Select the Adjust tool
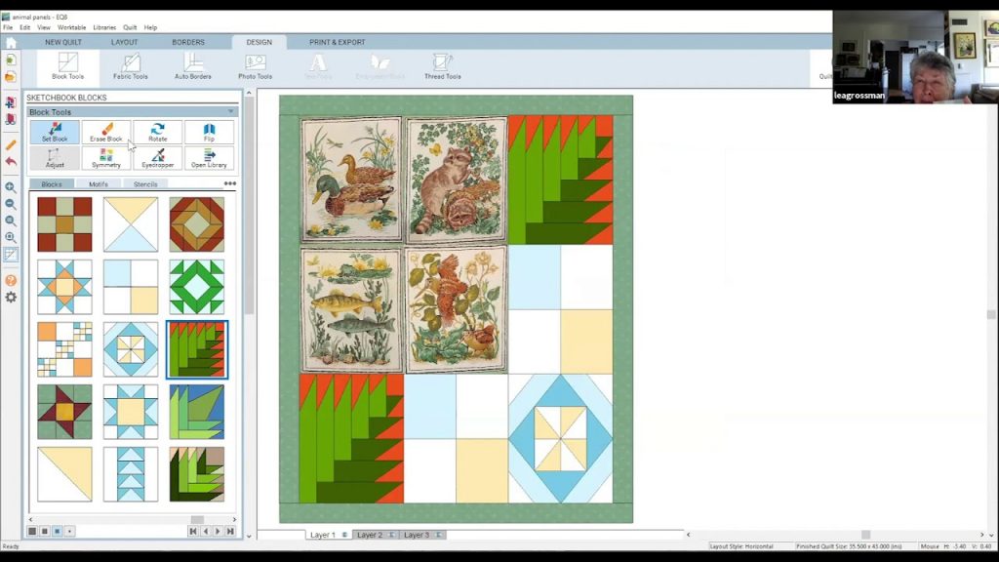 [55, 158]
